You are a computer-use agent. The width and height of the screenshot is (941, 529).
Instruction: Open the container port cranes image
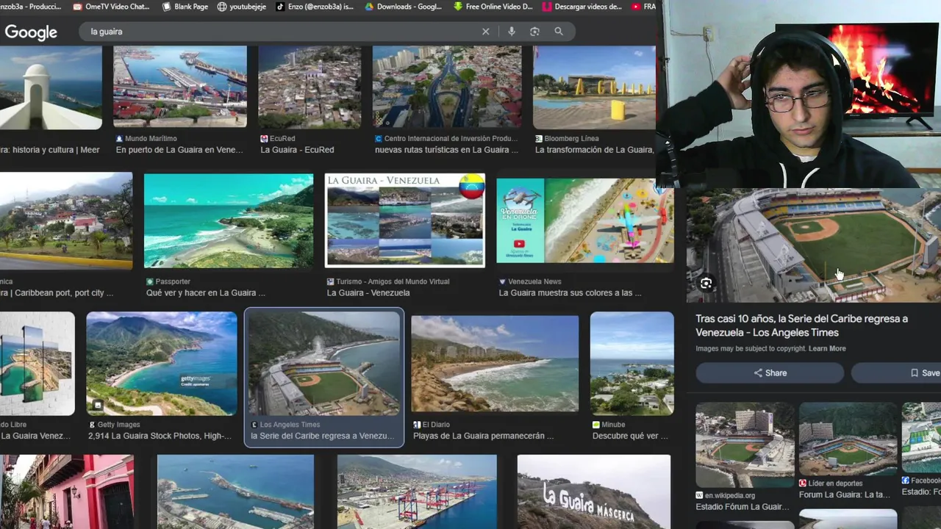click(417, 492)
